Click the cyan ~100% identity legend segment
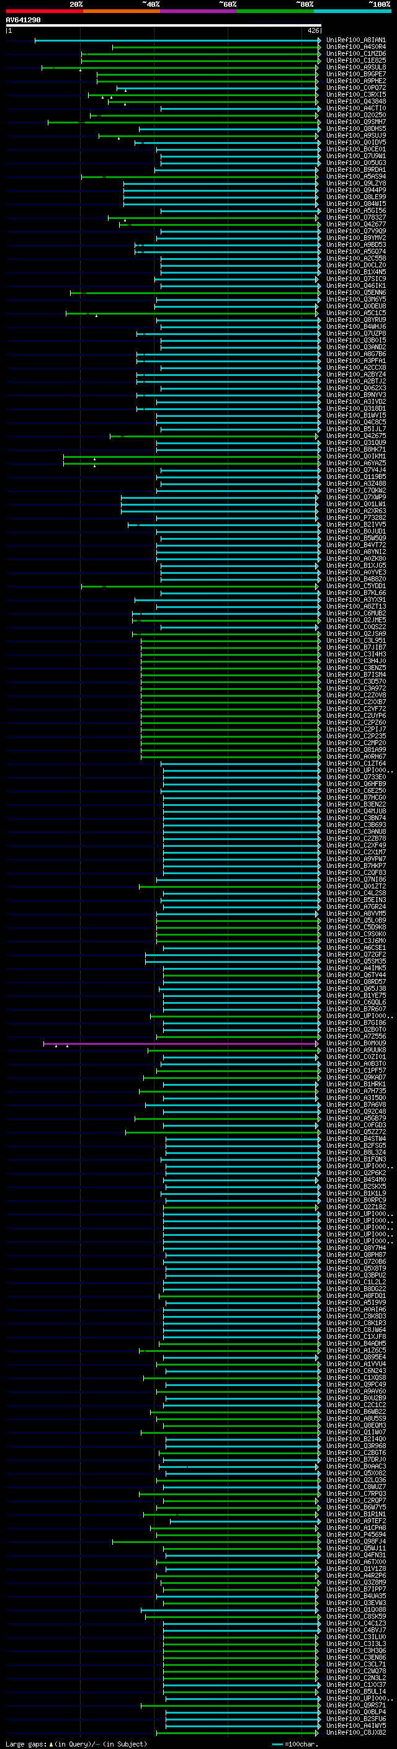 353,11
